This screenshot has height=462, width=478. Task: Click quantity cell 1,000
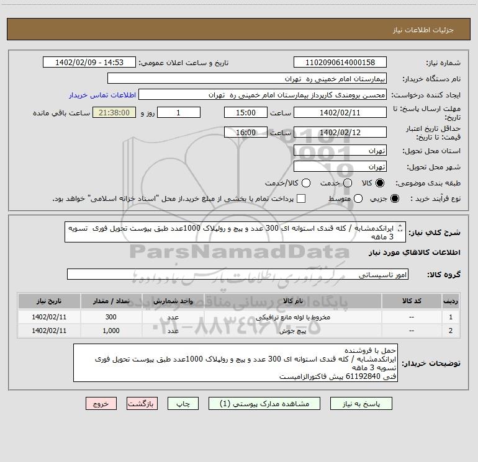tap(111, 331)
